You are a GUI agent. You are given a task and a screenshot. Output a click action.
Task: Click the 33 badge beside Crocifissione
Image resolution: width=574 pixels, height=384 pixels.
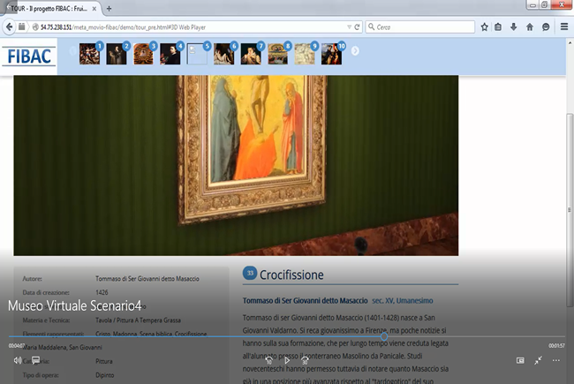click(250, 273)
